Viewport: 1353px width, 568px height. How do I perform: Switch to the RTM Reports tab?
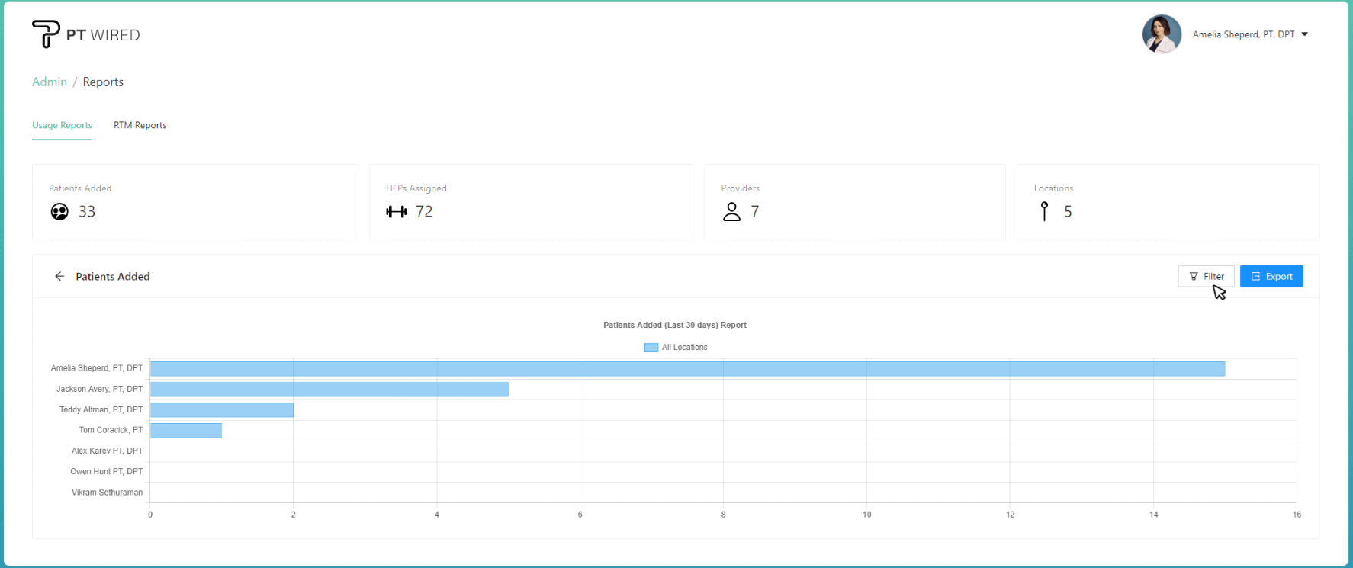click(140, 125)
